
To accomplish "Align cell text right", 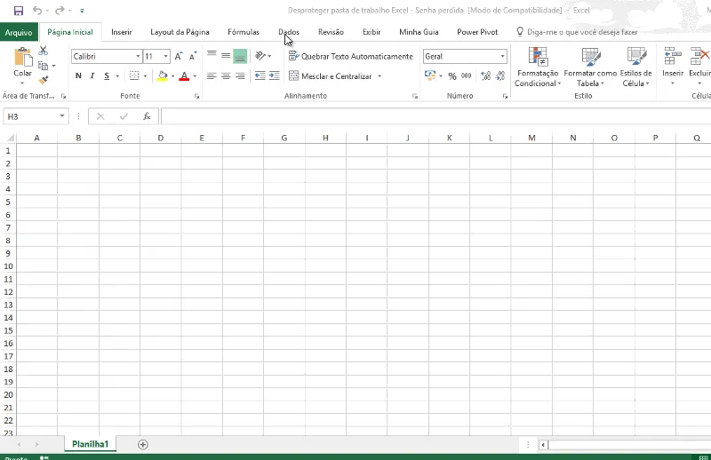I will 240,75.
